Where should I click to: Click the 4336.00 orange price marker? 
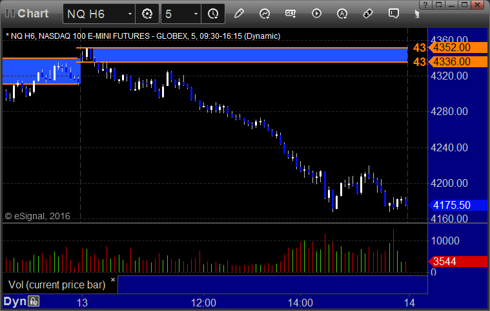458,61
